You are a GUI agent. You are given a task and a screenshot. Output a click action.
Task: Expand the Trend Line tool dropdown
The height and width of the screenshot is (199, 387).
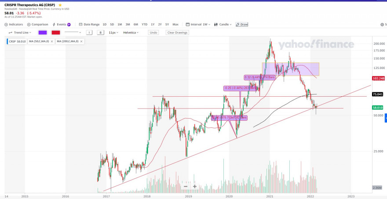pos(20,33)
